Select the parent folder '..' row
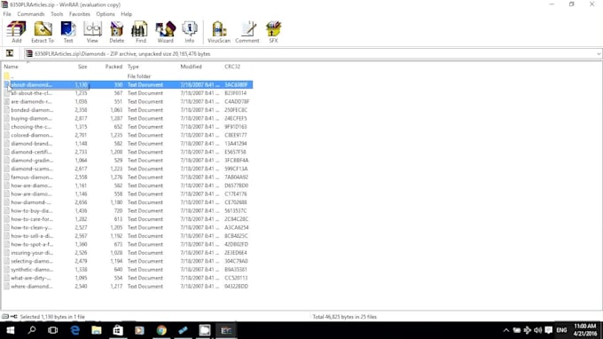This screenshot has height=339, width=603. (x=128, y=76)
